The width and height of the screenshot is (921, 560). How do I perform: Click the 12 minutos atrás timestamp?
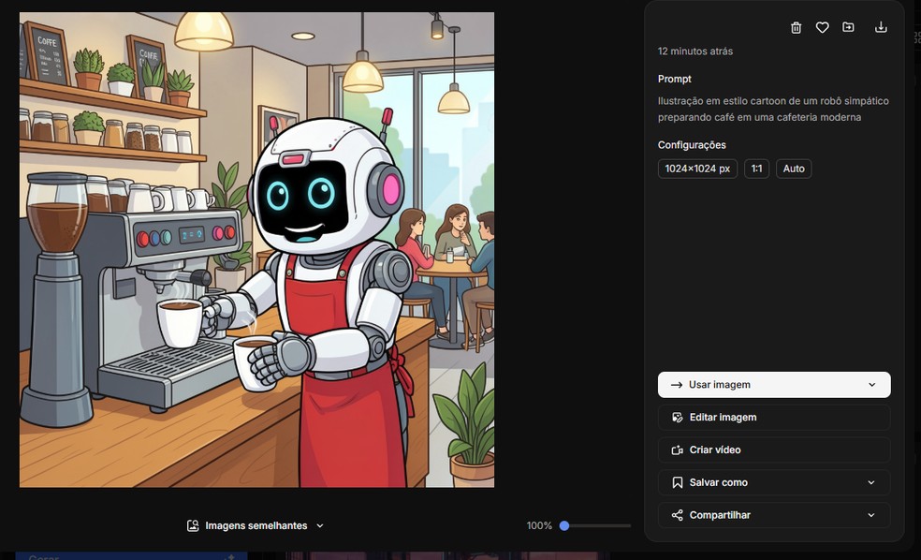coord(695,52)
